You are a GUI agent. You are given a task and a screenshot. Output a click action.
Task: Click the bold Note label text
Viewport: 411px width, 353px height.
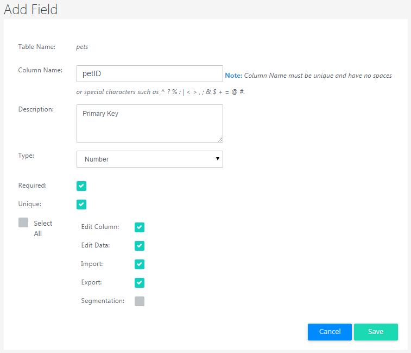(233, 76)
